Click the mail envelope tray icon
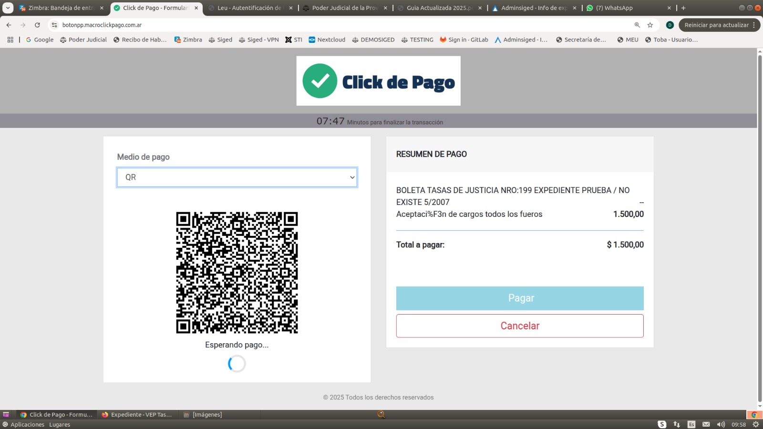This screenshot has width=763, height=429. (706, 424)
